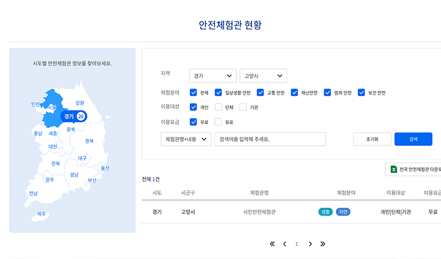Click the blue 검색 search button

tap(413, 139)
